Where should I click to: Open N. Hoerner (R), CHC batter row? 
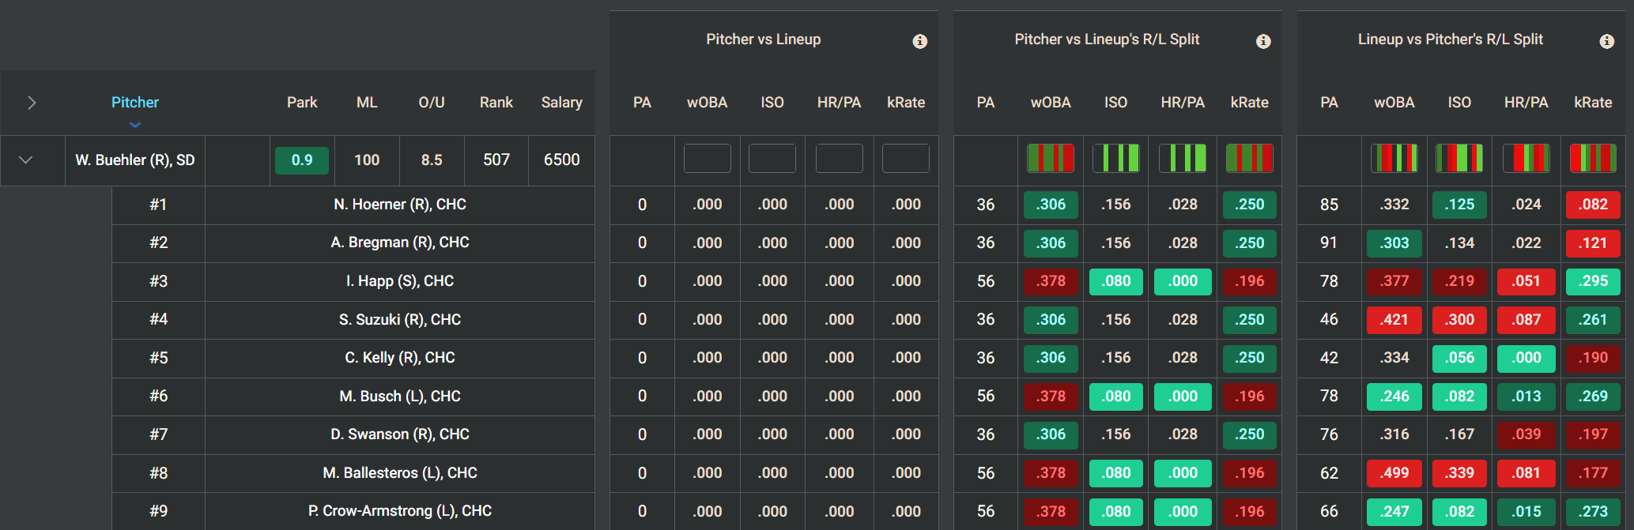(x=400, y=205)
